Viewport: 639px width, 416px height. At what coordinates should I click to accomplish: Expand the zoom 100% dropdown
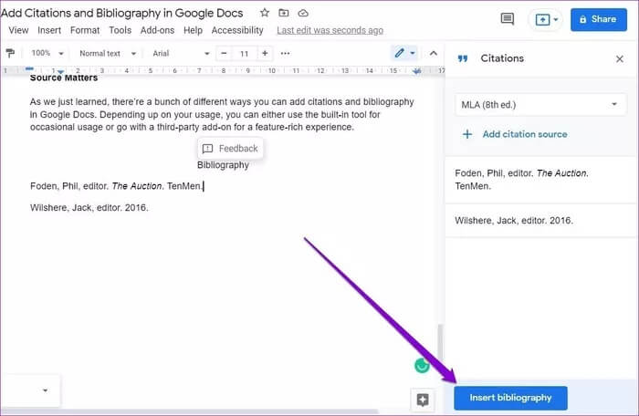(46, 54)
